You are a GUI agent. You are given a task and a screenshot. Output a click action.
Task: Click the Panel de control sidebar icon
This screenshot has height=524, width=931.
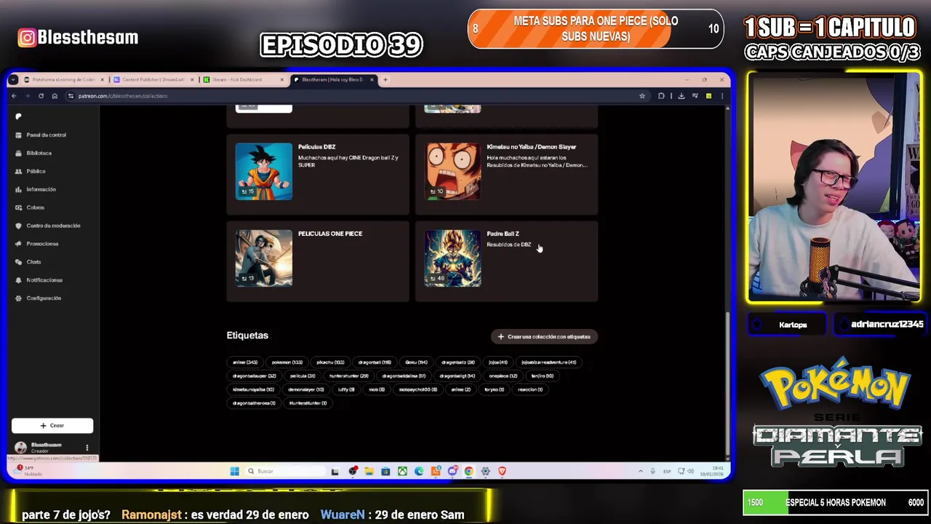click(19, 135)
